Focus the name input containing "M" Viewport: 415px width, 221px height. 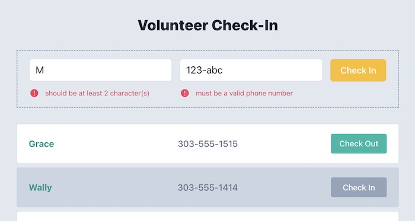(x=101, y=70)
